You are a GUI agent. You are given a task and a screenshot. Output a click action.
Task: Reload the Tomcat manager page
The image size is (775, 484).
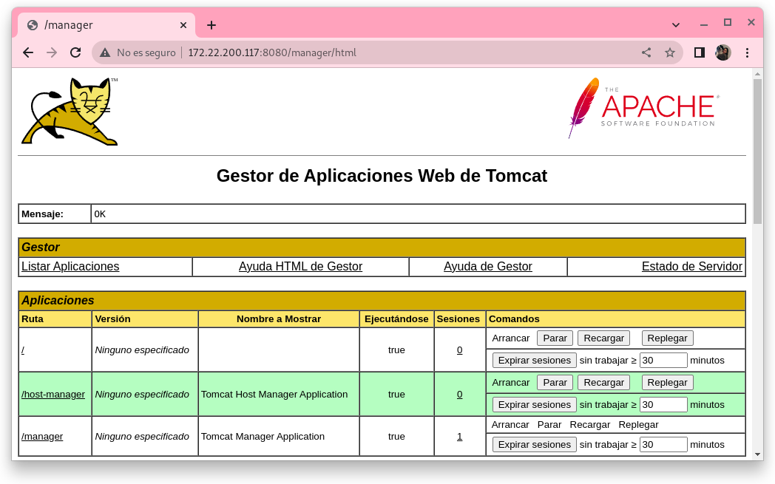coord(75,52)
